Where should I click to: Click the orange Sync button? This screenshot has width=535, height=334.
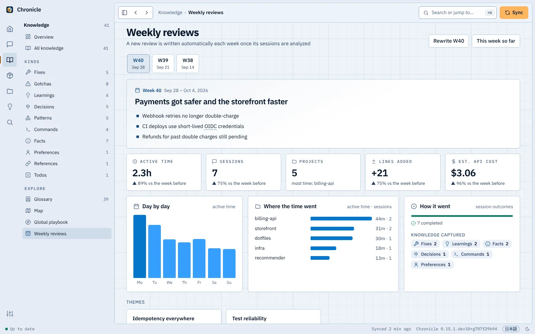[x=514, y=13]
